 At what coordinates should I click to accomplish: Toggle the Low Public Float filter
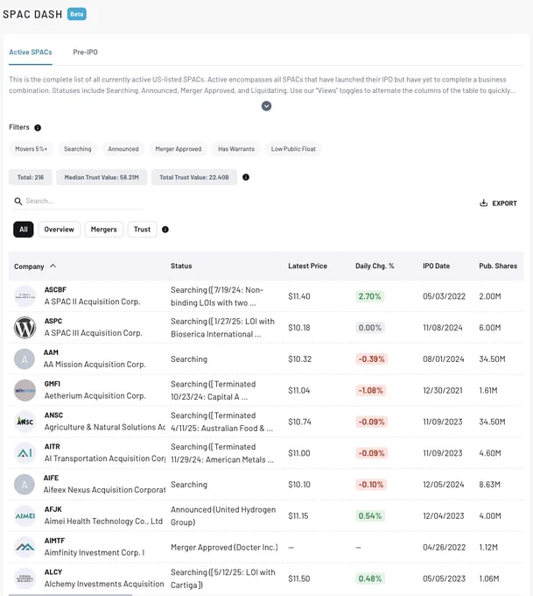pos(293,149)
